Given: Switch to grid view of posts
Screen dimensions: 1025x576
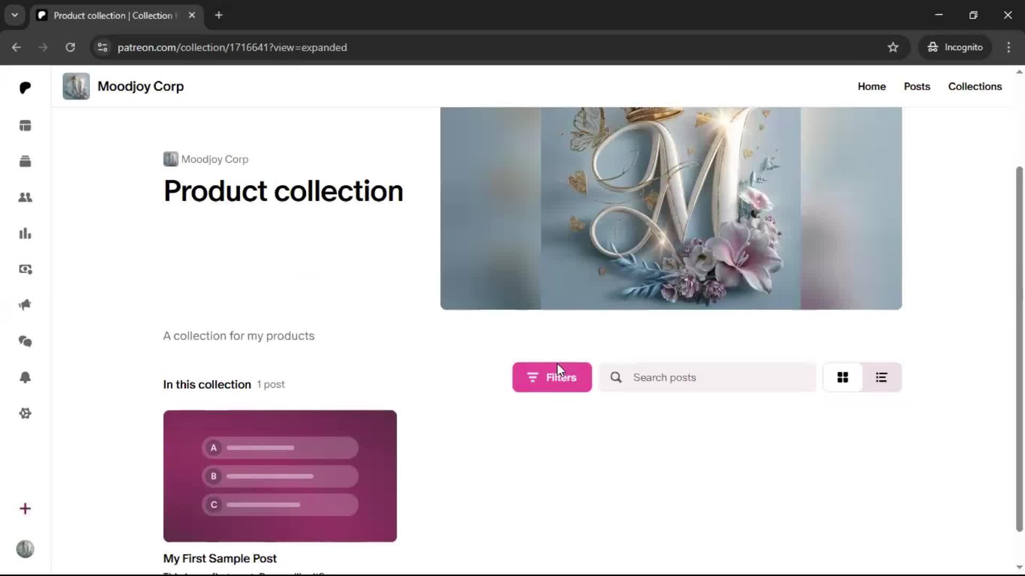Looking at the screenshot, I should (842, 378).
